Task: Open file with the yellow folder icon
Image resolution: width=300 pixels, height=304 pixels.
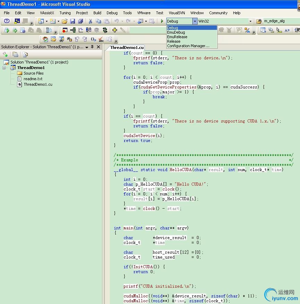Action: tap(65, 21)
